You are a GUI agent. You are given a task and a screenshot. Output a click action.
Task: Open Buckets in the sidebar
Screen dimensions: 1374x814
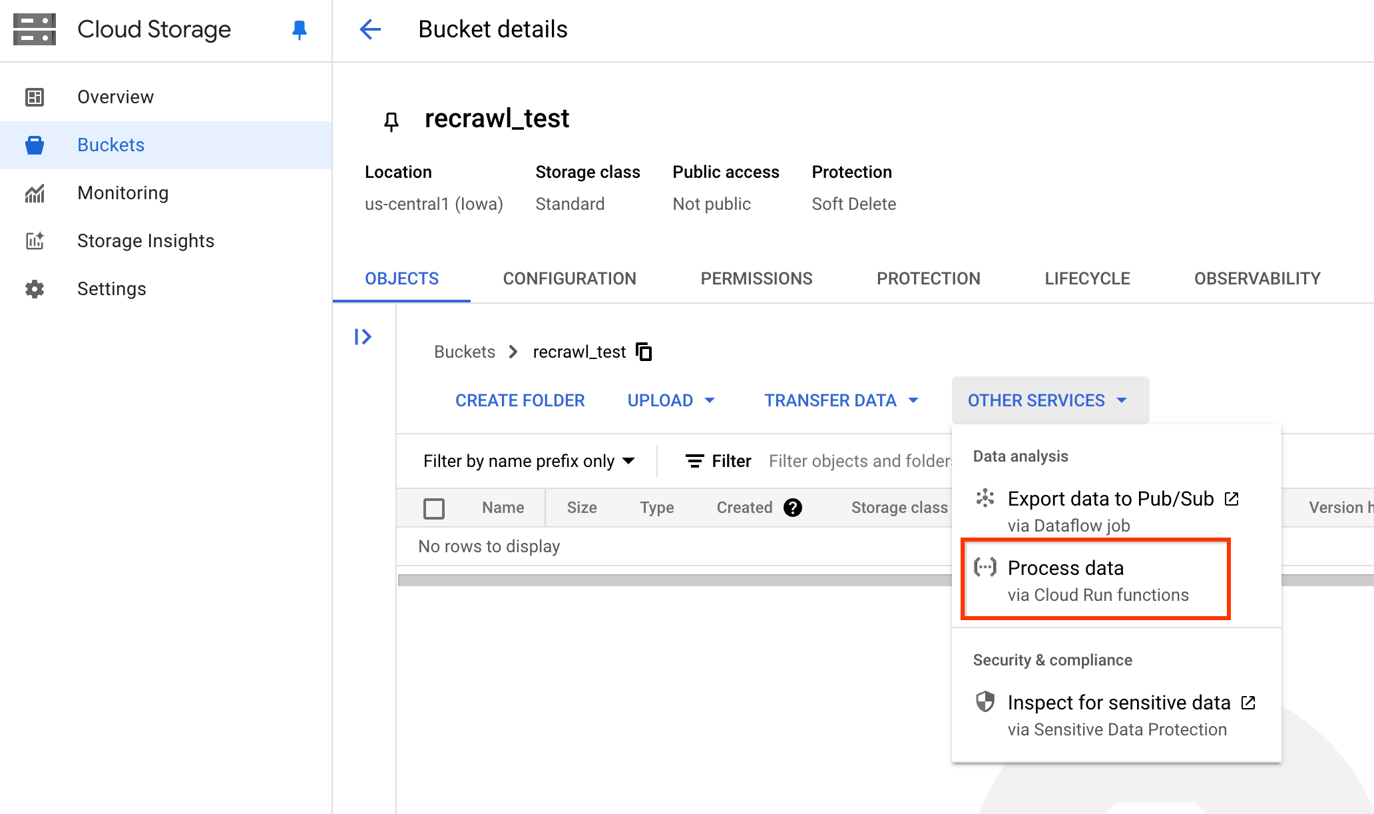coord(166,145)
